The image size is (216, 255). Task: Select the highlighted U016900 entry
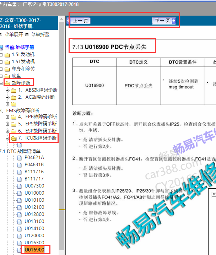[34, 250]
